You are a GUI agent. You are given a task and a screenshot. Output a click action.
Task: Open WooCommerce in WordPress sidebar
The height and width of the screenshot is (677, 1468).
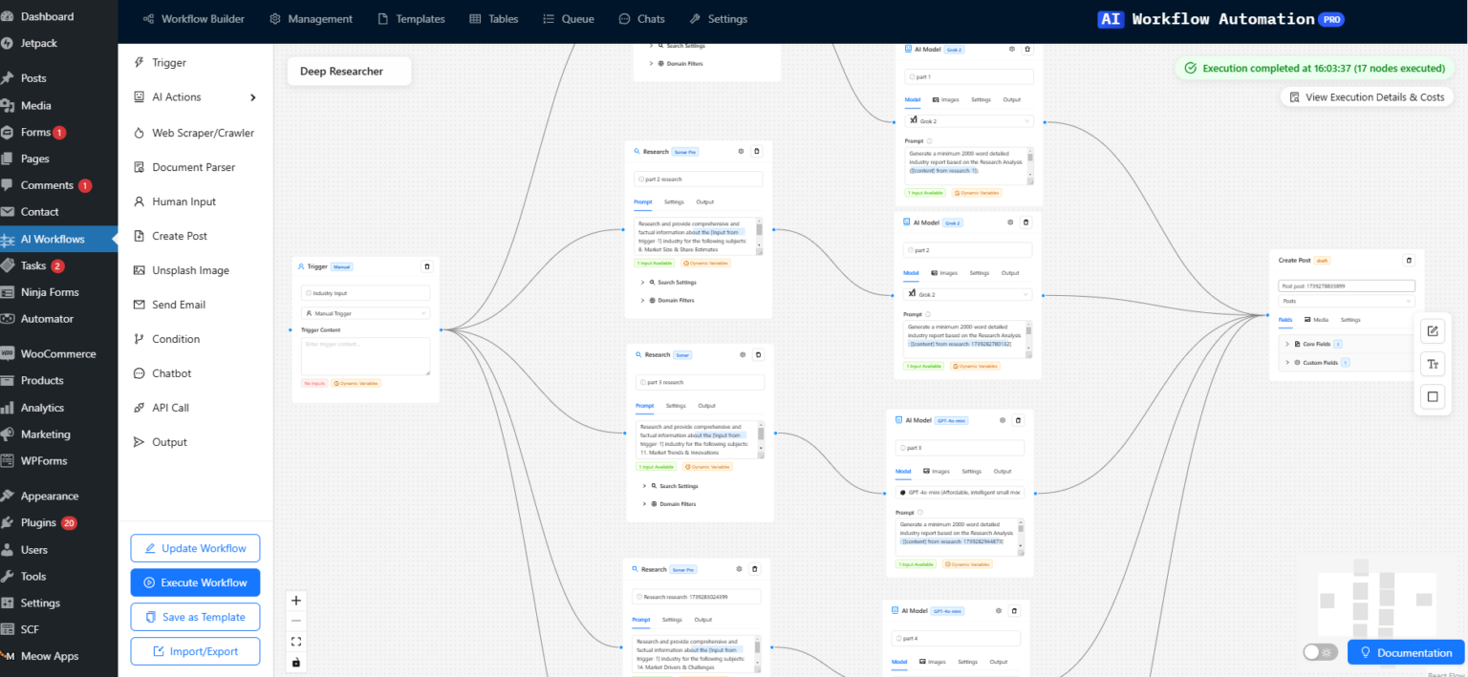pyautogui.click(x=58, y=353)
